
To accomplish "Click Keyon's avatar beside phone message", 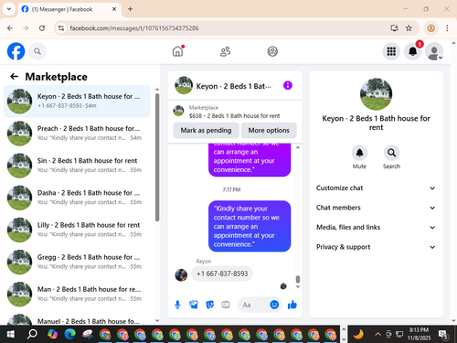I will 181,275.
